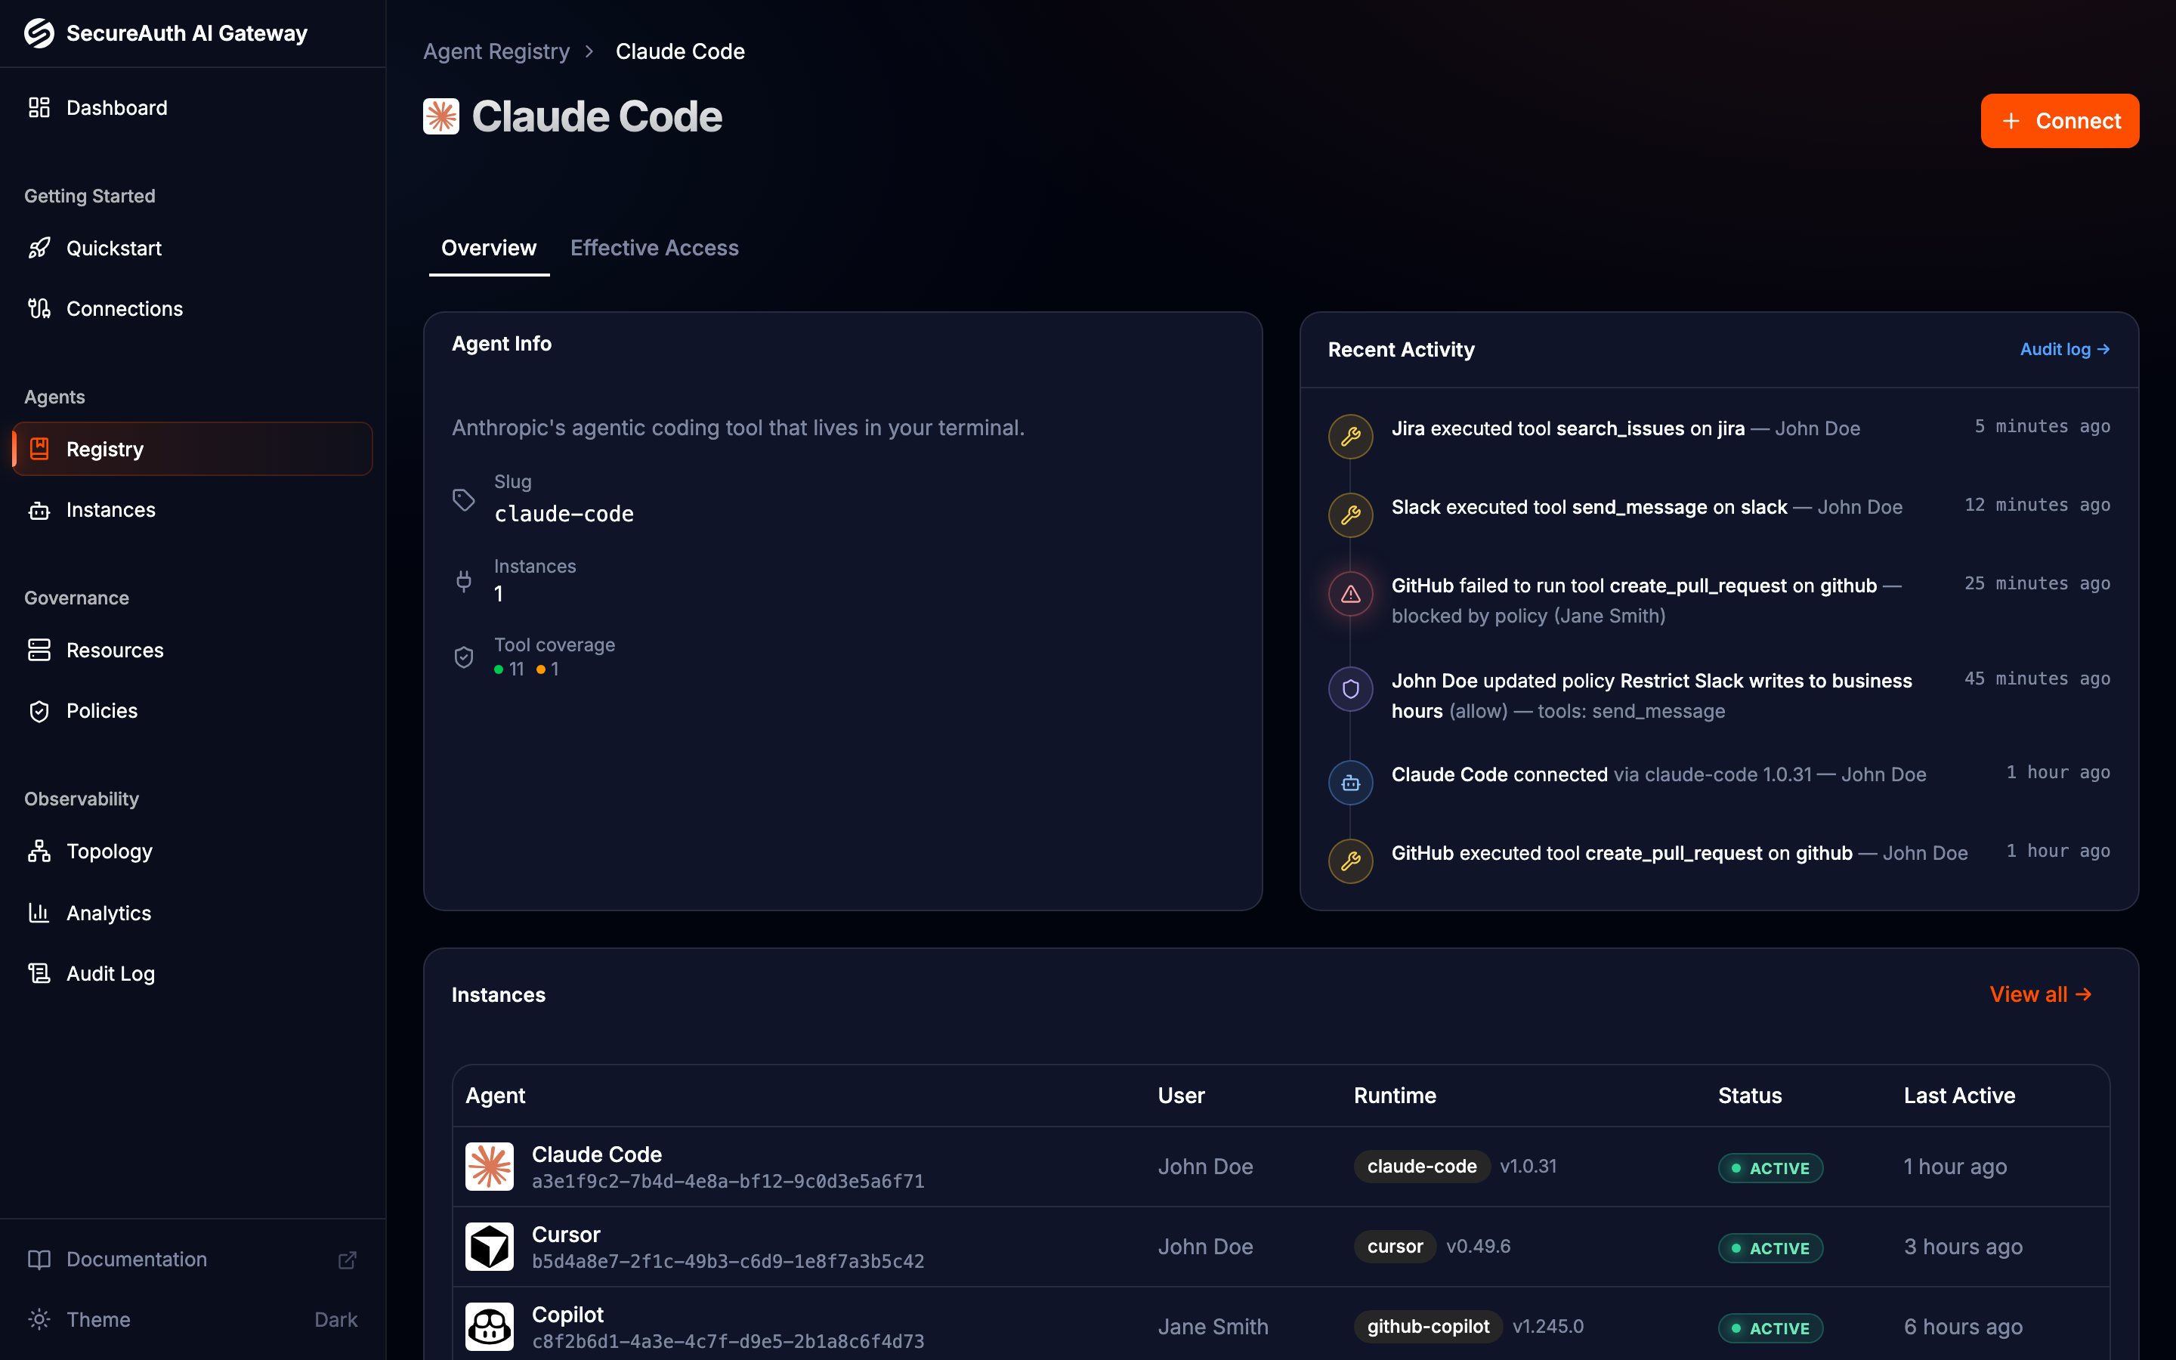Click '3 hours ago' in the Cursor row

pos(1963,1247)
